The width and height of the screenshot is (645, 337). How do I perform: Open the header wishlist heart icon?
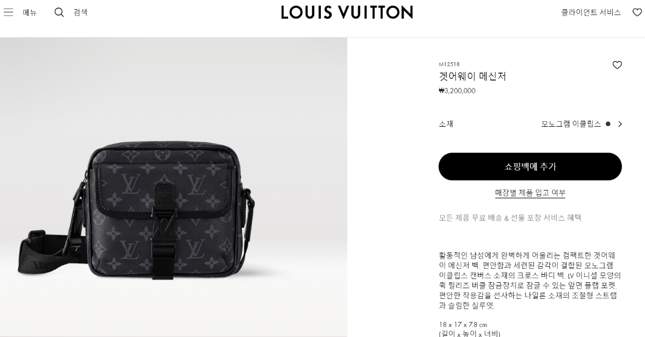(x=637, y=12)
